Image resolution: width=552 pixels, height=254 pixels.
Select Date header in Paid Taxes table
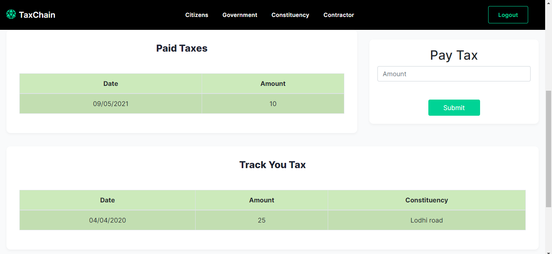click(x=111, y=83)
